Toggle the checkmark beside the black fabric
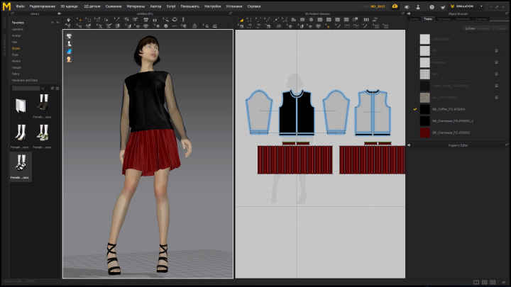Viewport: 511px width, 287px height. tap(414, 109)
